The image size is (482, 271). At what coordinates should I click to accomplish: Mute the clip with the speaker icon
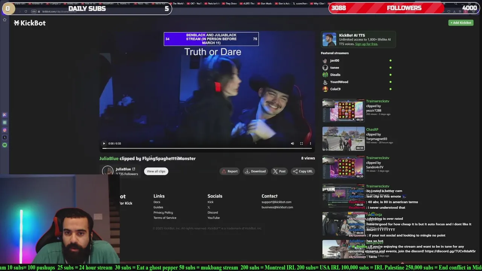click(292, 143)
